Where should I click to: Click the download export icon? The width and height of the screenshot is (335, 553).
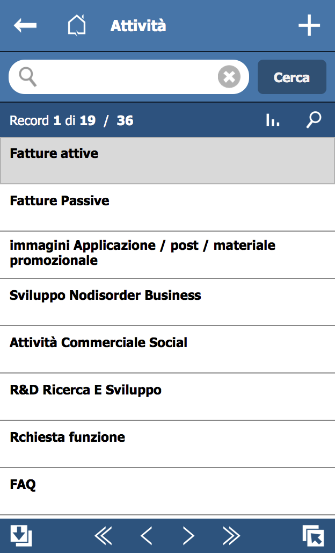(21, 536)
